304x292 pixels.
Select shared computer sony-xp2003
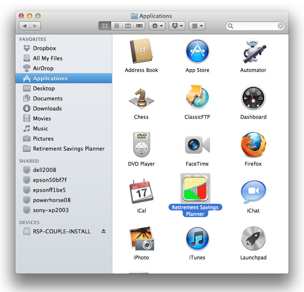pyautogui.click(x=63, y=210)
